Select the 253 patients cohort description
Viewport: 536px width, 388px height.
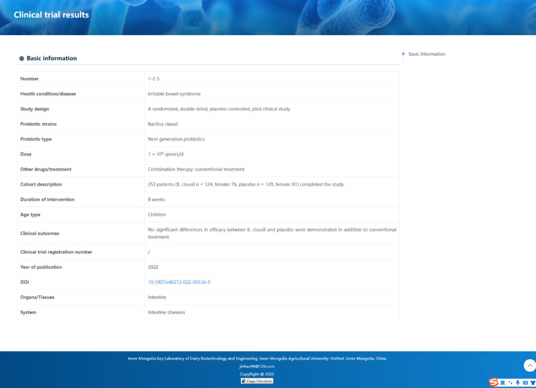click(246, 184)
